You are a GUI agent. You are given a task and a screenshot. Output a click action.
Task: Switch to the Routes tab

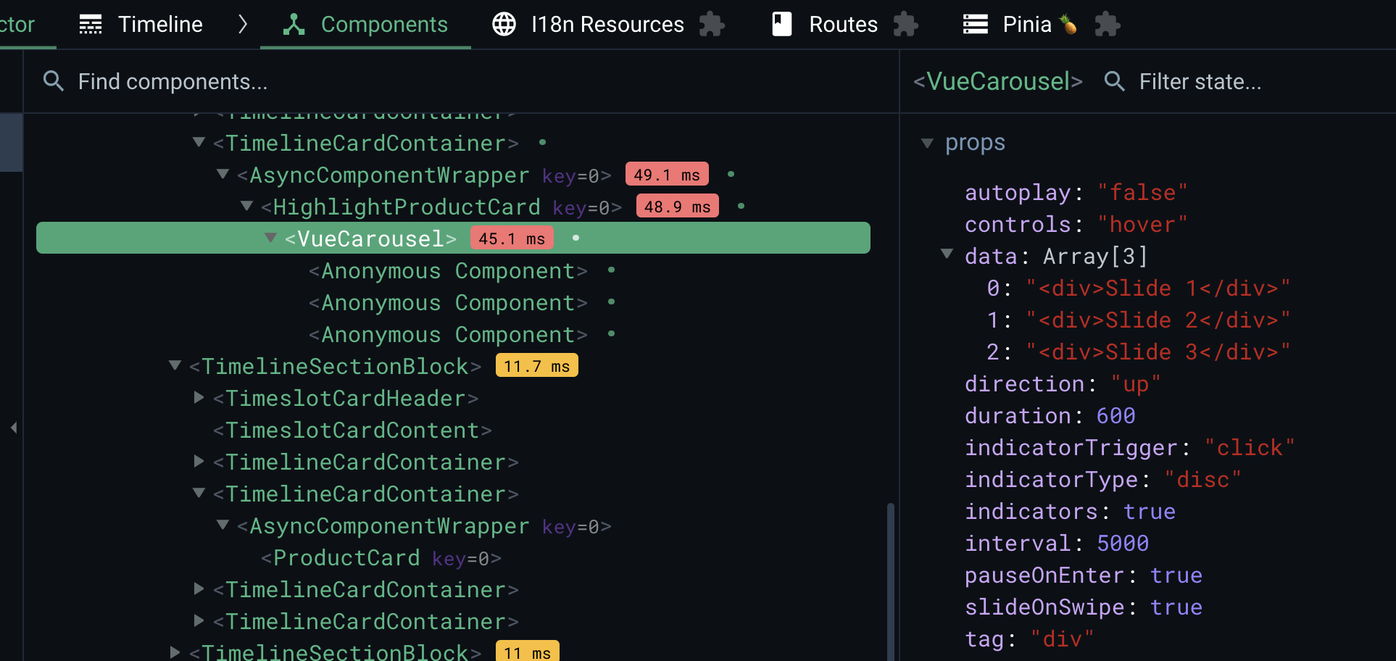tap(843, 24)
